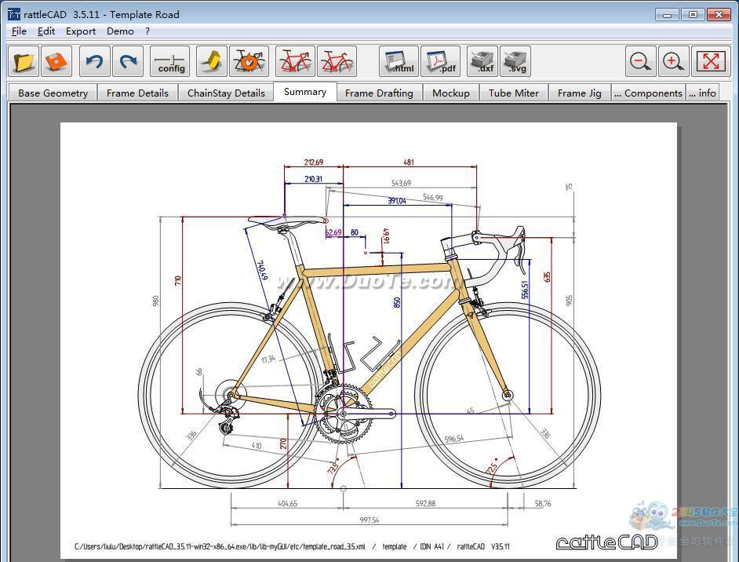Export drawing as .dxf
The height and width of the screenshot is (562, 739).
(482, 61)
